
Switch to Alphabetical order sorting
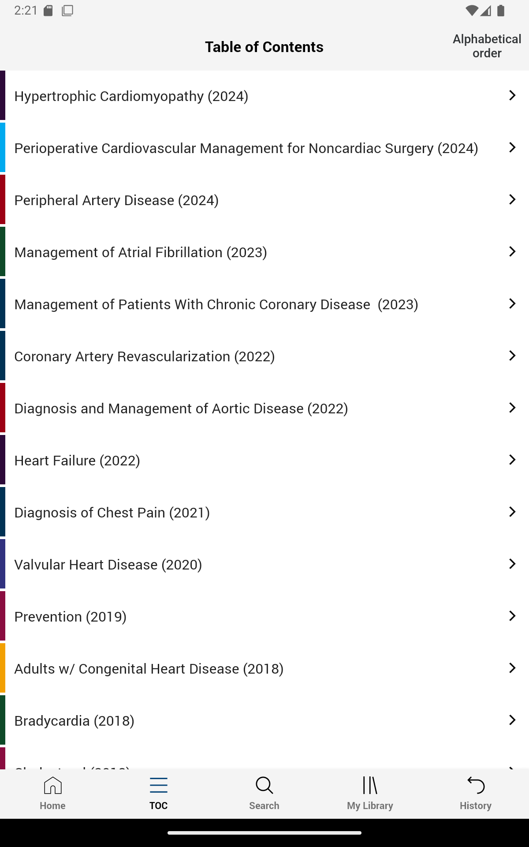487,46
